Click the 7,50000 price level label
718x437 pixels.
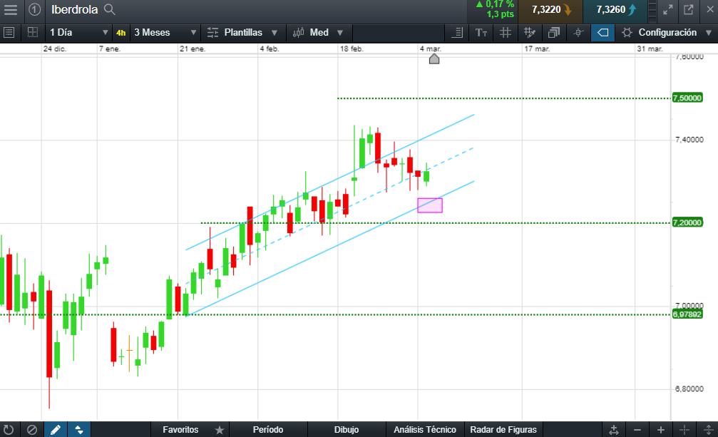tap(687, 98)
